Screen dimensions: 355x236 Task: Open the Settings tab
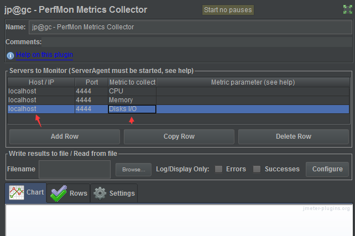pos(114,193)
